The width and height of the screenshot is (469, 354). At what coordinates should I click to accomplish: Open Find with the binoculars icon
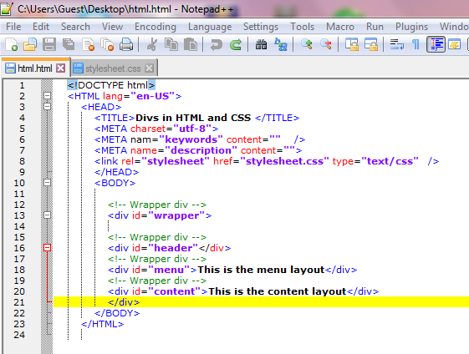click(261, 45)
